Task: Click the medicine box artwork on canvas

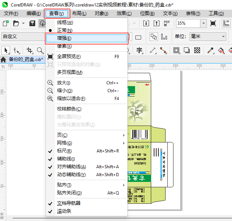Action: point(150,138)
